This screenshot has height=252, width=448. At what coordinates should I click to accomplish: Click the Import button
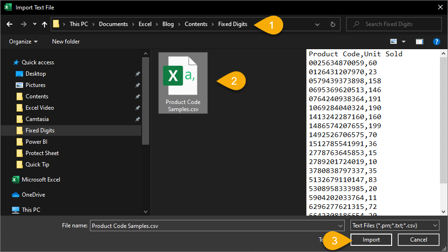point(371,240)
